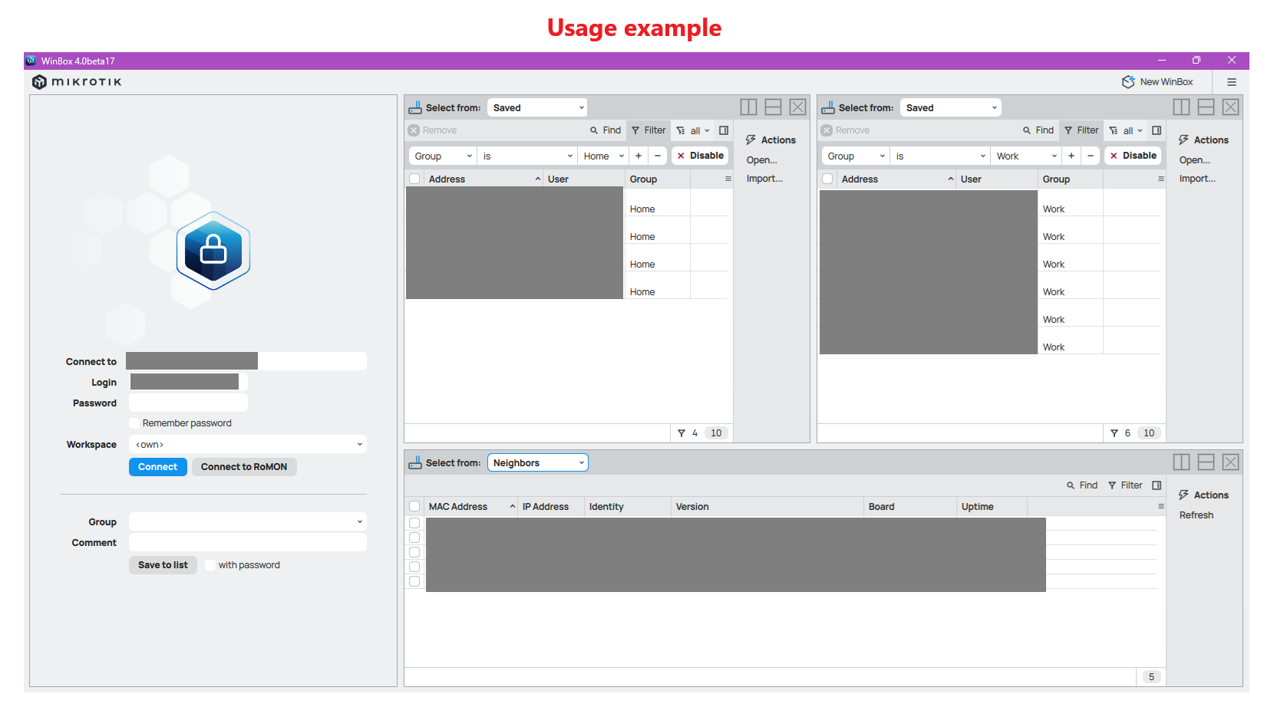The height and width of the screenshot is (717, 1274).
Task: Click Connect to RoMON button
Action: 244,467
